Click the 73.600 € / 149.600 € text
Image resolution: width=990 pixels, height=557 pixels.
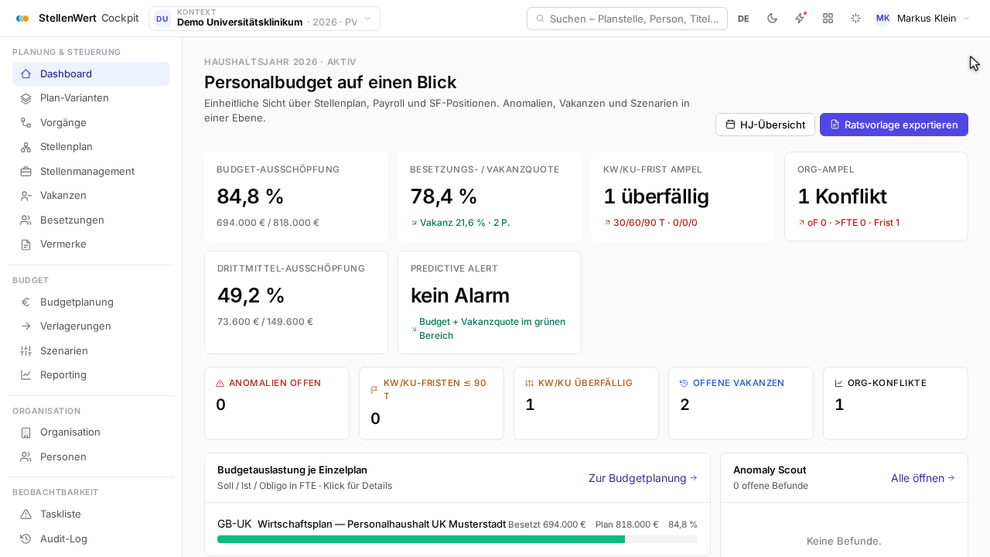(x=265, y=321)
